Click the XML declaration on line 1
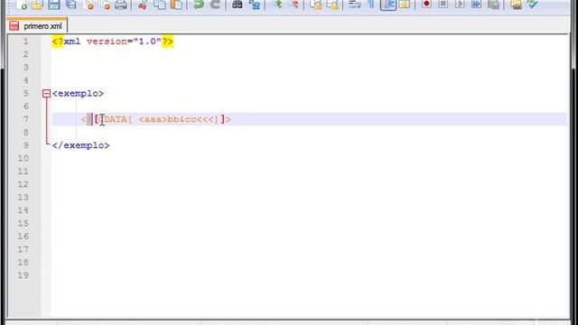The width and height of the screenshot is (578, 325). tap(112, 42)
